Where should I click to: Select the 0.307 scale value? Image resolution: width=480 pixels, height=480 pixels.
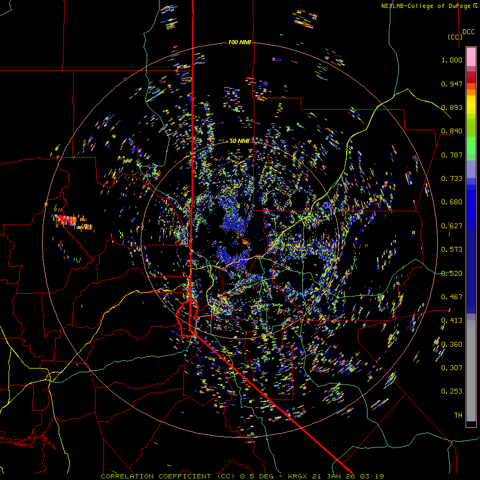452,368
